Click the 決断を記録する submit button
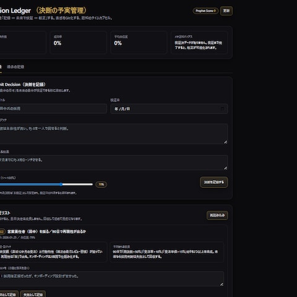The height and width of the screenshot is (297, 297). pyautogui.click(x=214, y=182)
